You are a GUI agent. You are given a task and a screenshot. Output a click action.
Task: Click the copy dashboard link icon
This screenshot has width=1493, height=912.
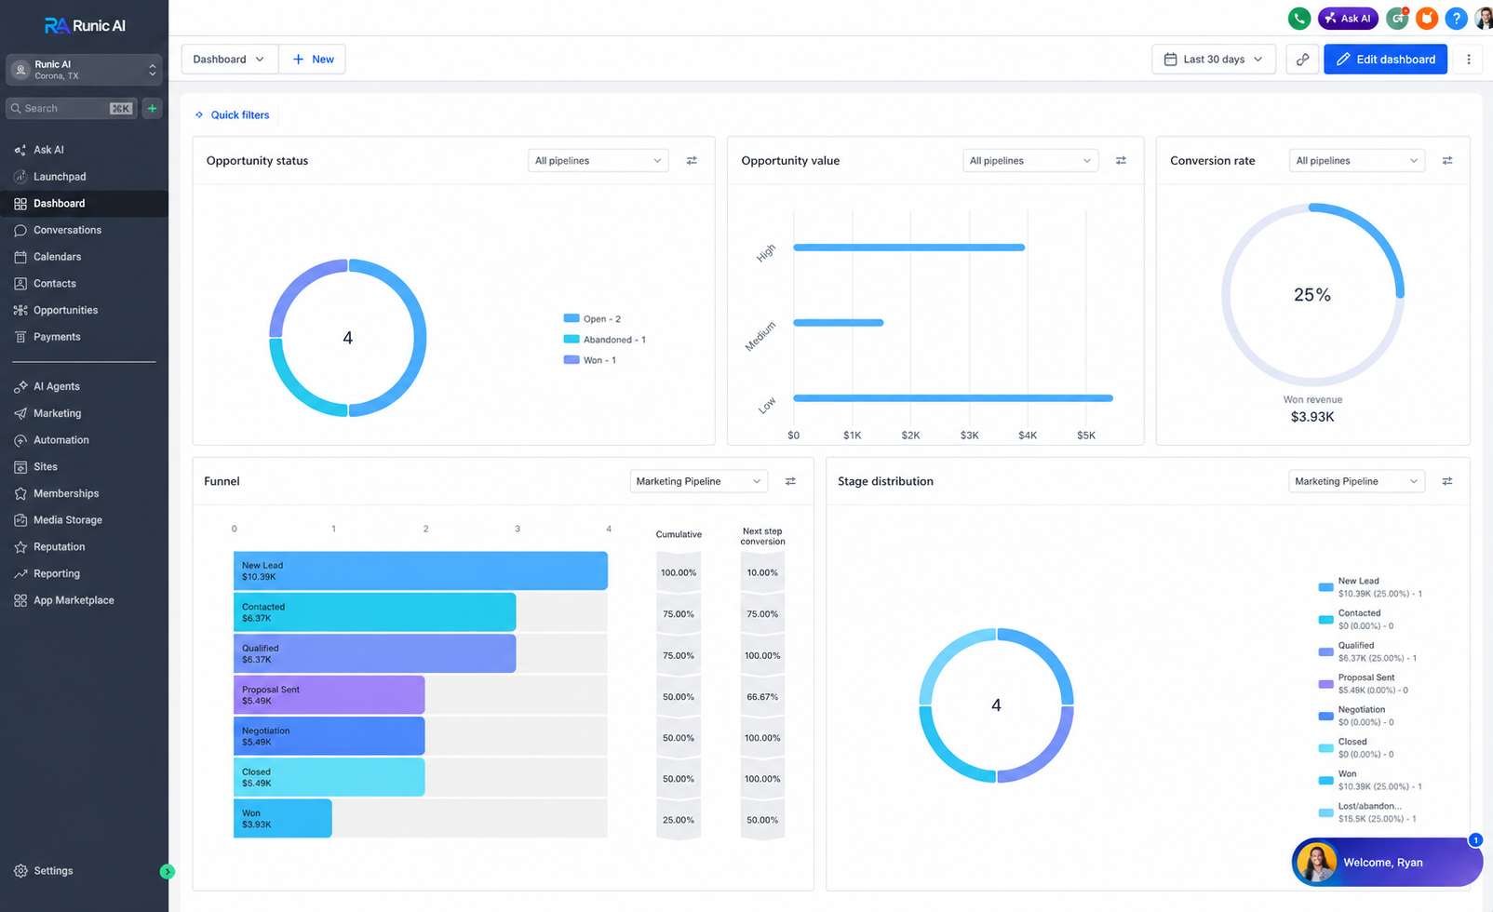1302,59
